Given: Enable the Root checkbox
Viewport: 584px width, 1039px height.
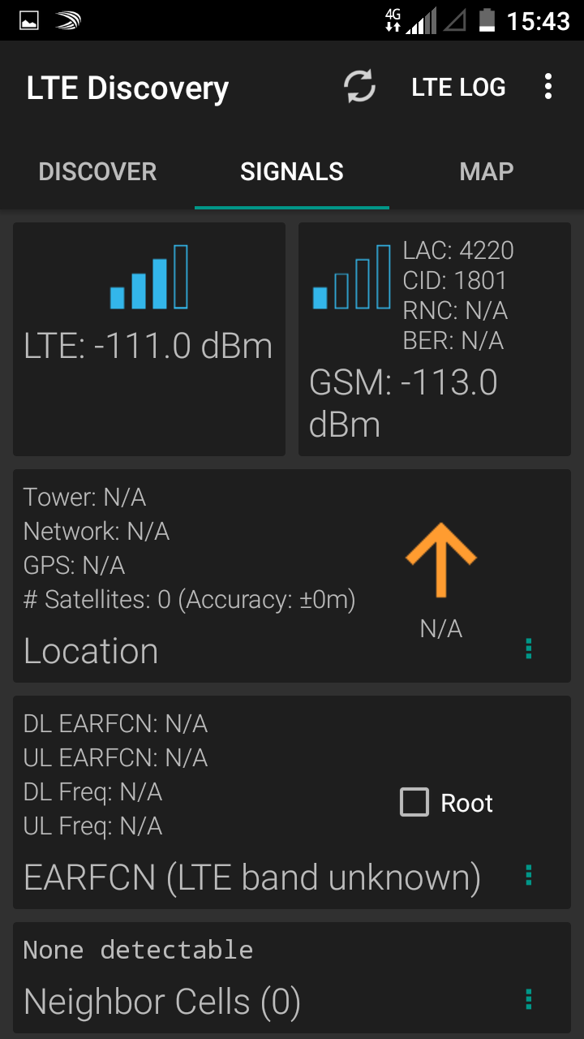Looking at the screenshot, I should click(x=414, y=803).
